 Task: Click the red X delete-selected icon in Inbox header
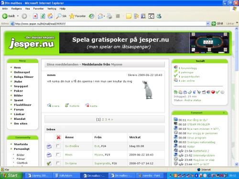pyautogui.click(x=58, y=137)
